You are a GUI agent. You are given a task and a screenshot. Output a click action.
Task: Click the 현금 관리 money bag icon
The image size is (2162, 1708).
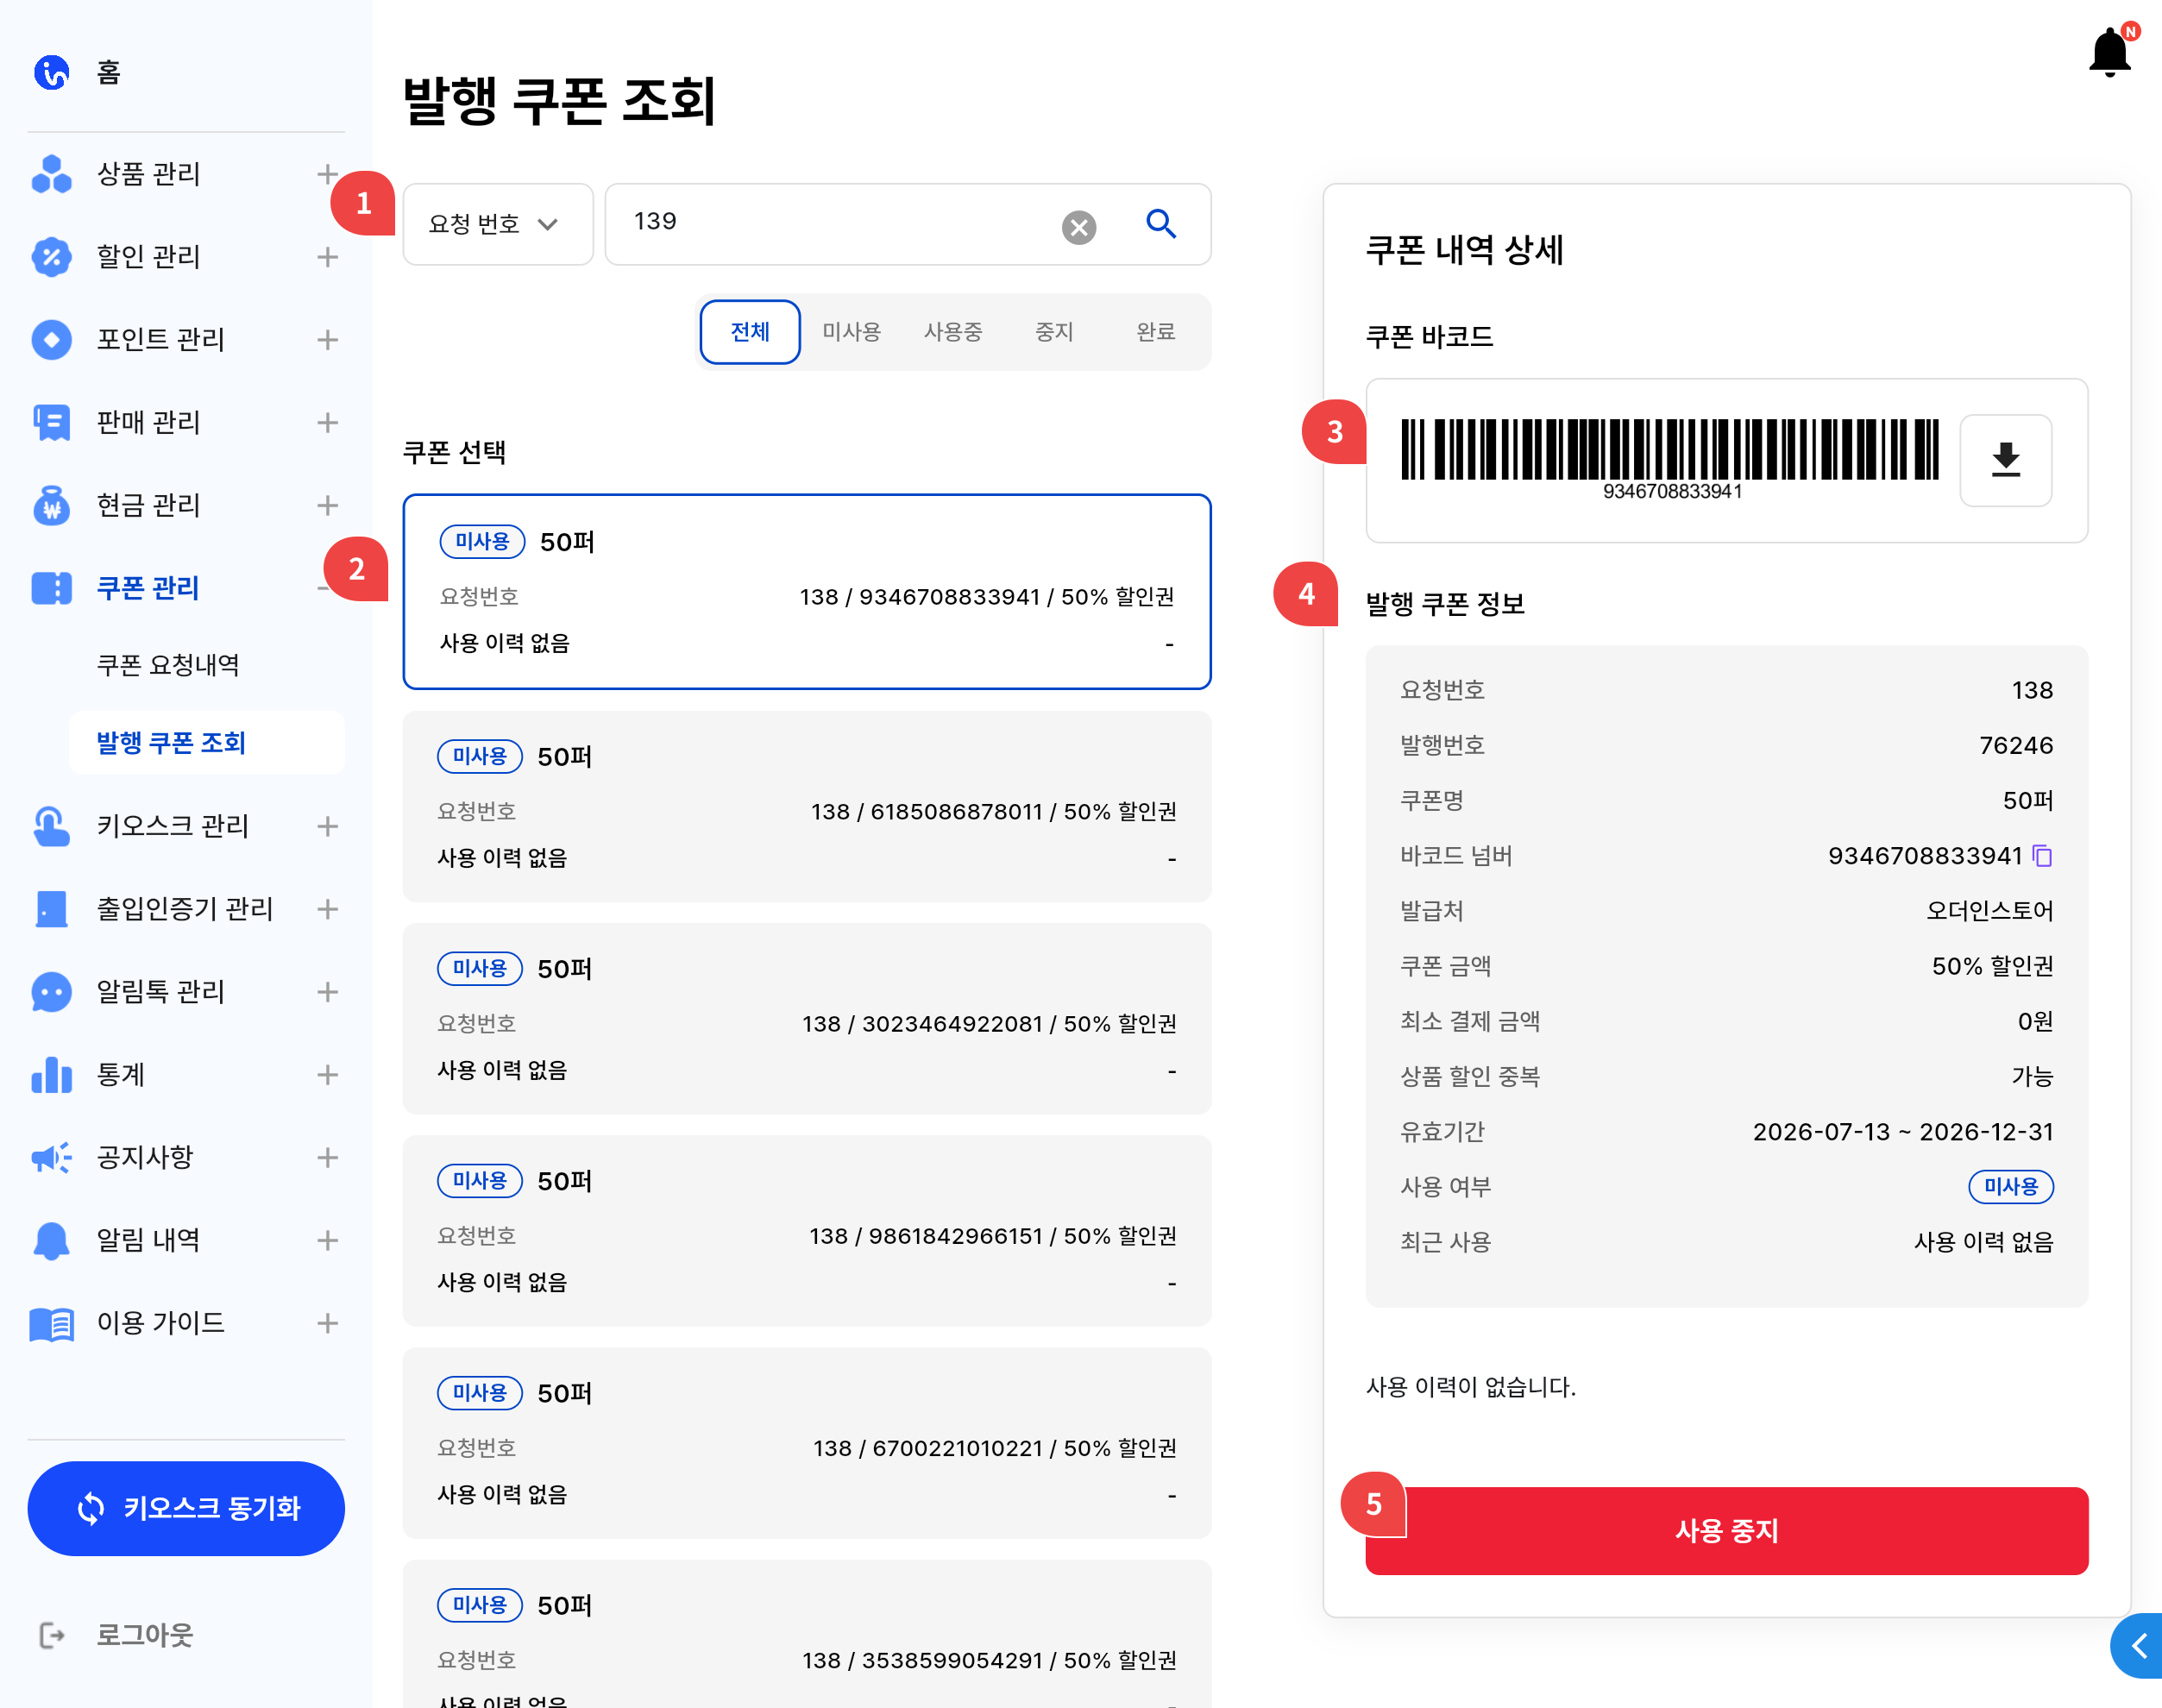52,506
